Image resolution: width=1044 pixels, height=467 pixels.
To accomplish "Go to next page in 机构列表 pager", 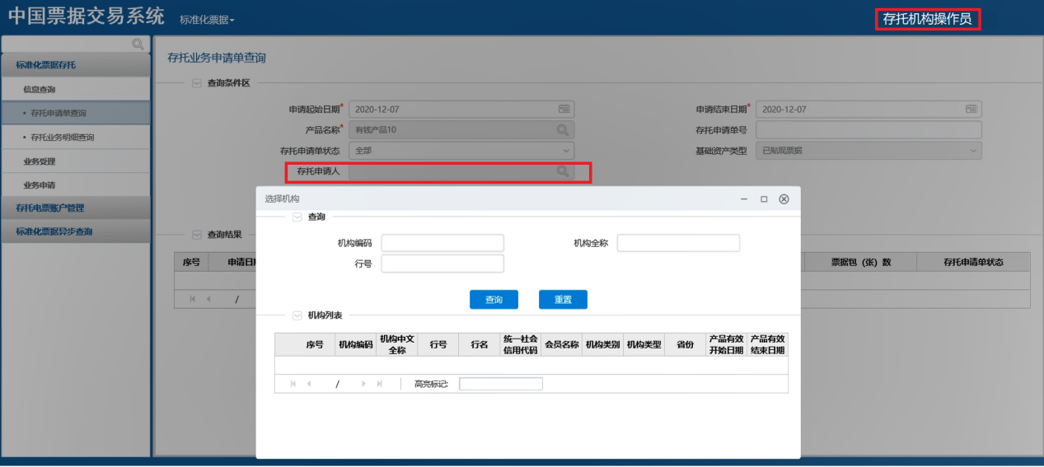I will point(363,384).
